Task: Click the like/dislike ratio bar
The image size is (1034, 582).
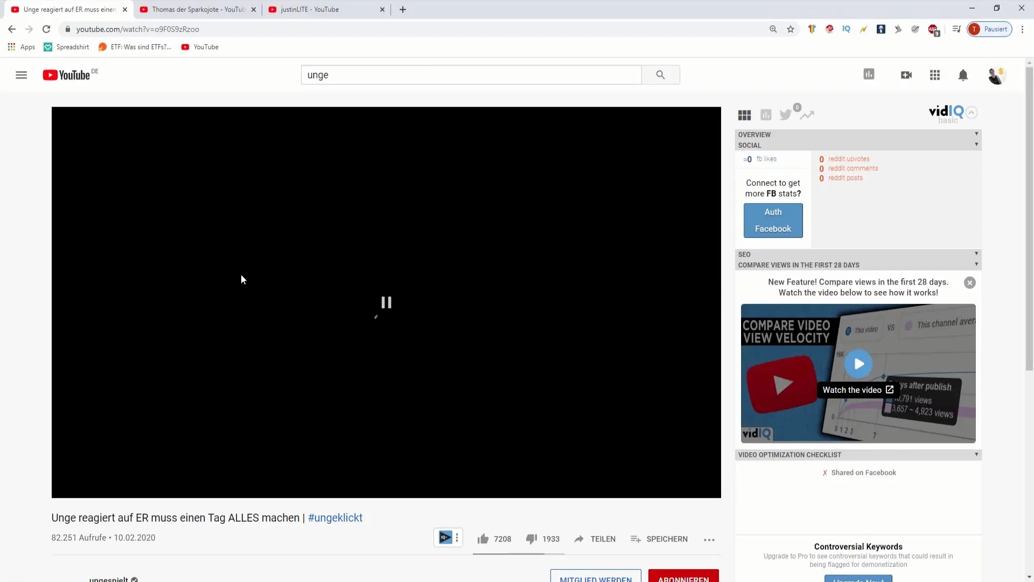Action: click(519, 553)
